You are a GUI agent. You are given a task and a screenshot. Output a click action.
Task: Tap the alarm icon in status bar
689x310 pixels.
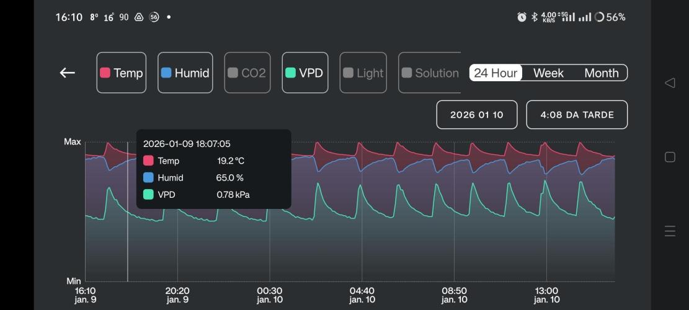[x=522, y=17]
